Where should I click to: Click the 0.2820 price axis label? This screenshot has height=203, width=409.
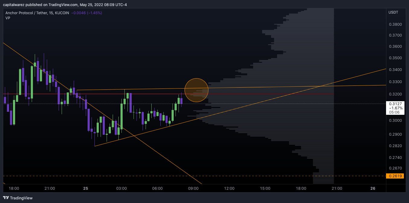pos(395,146)
